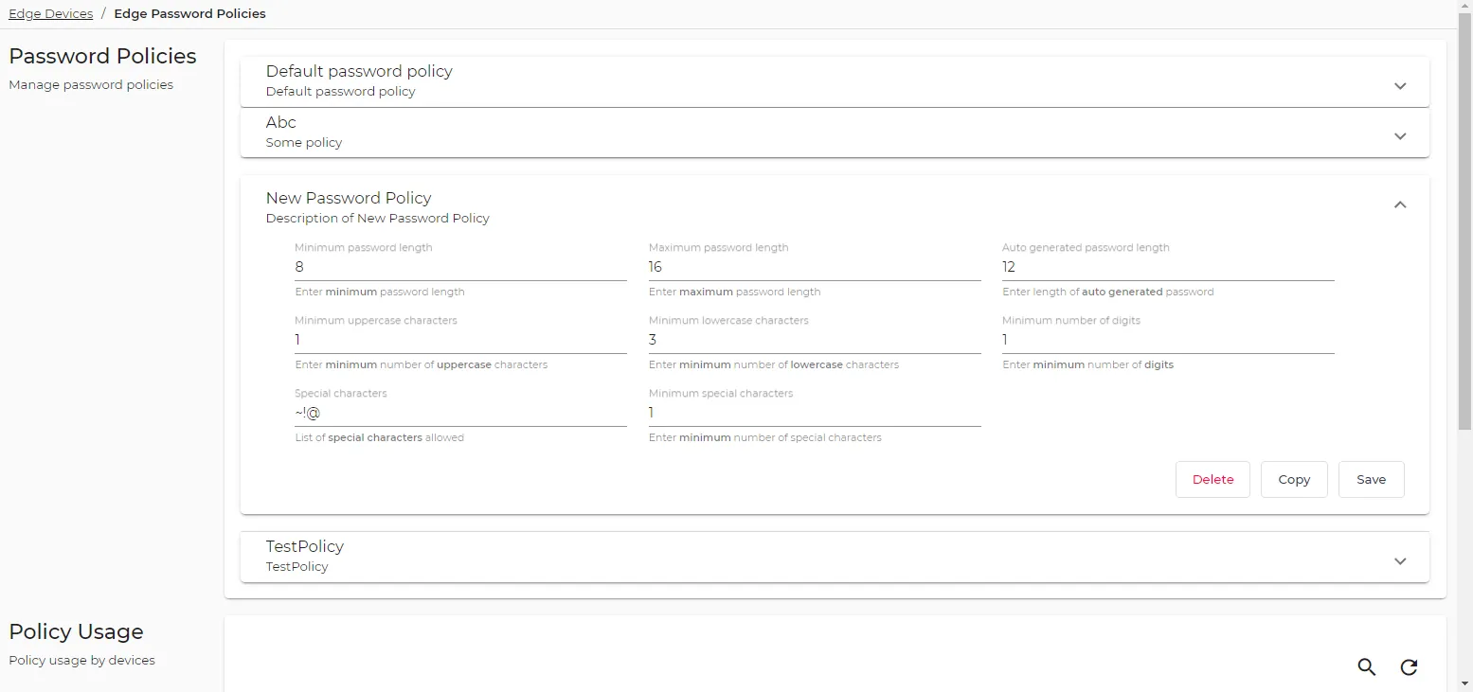Expand the TestPolicy chevron

pos(1400,561)
